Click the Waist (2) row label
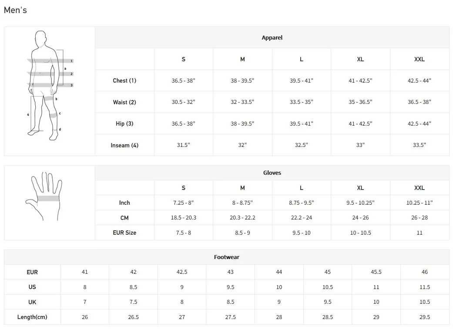This screenshot has height=329, width=453. pos(124,102)
